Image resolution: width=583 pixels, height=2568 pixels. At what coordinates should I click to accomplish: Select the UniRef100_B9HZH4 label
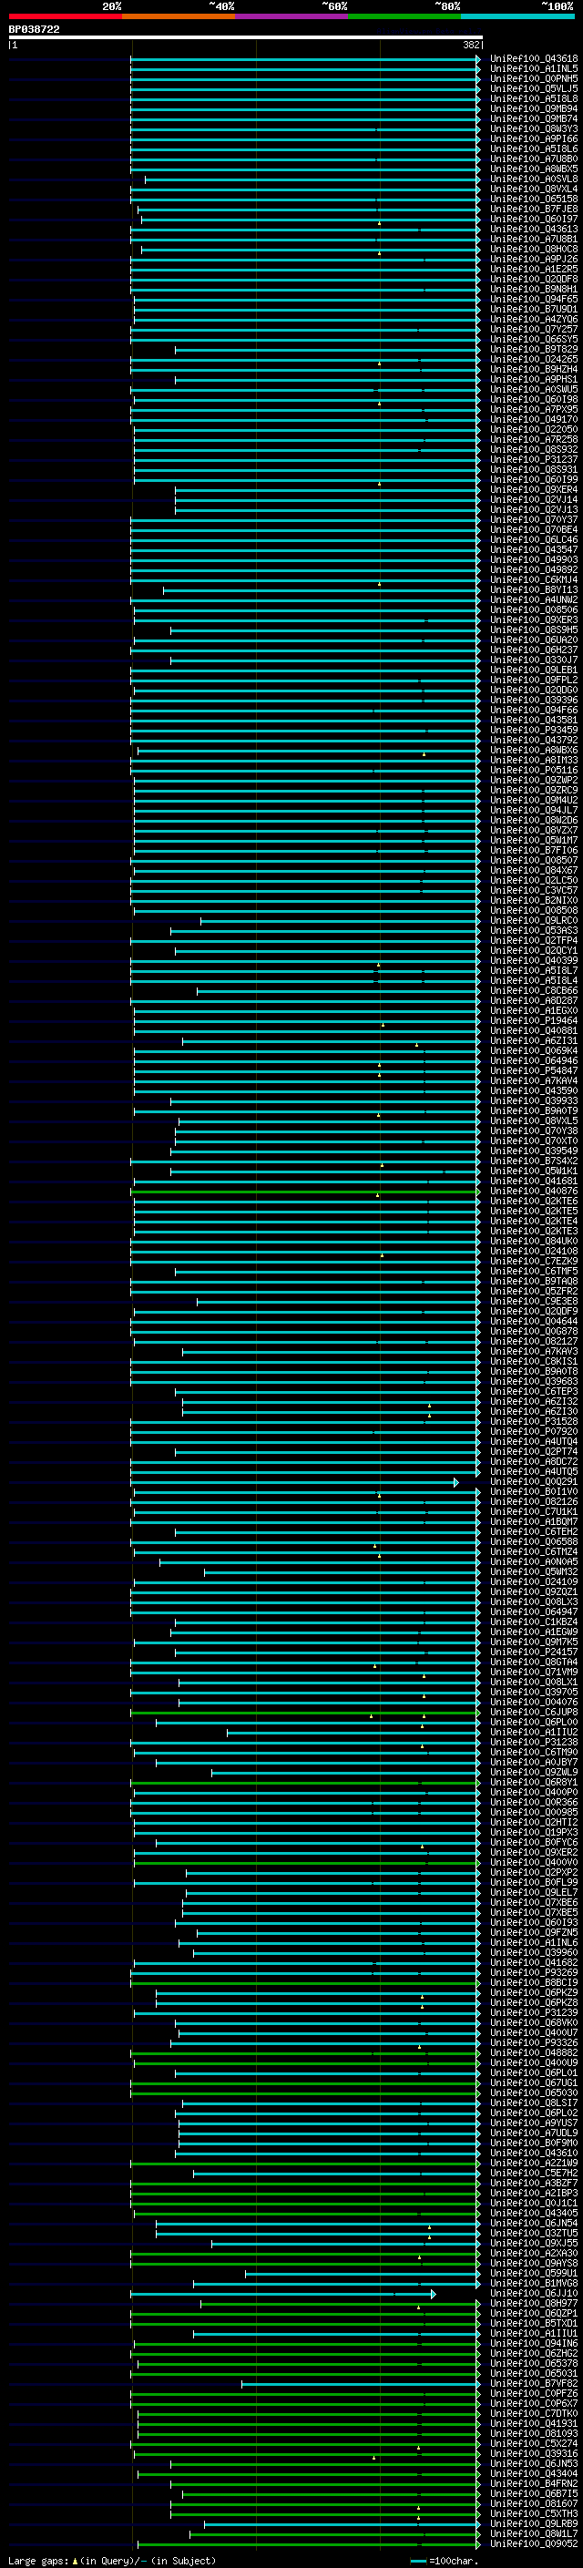pos(534,370)
